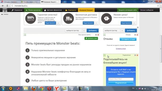This screenshot has width=162, height=91.
Task: Toggle visibility of Пять причин block
Action: tap(96, 35)
